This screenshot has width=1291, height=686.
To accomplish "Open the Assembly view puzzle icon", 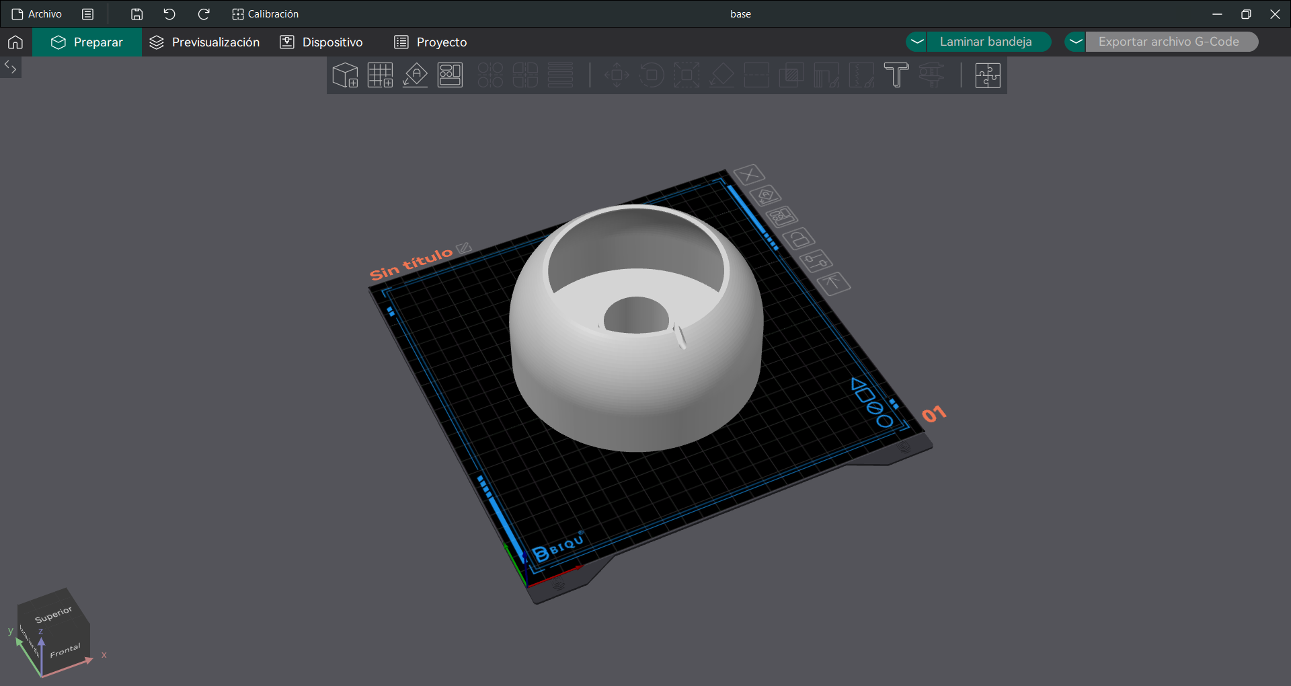I will [987, 75].
